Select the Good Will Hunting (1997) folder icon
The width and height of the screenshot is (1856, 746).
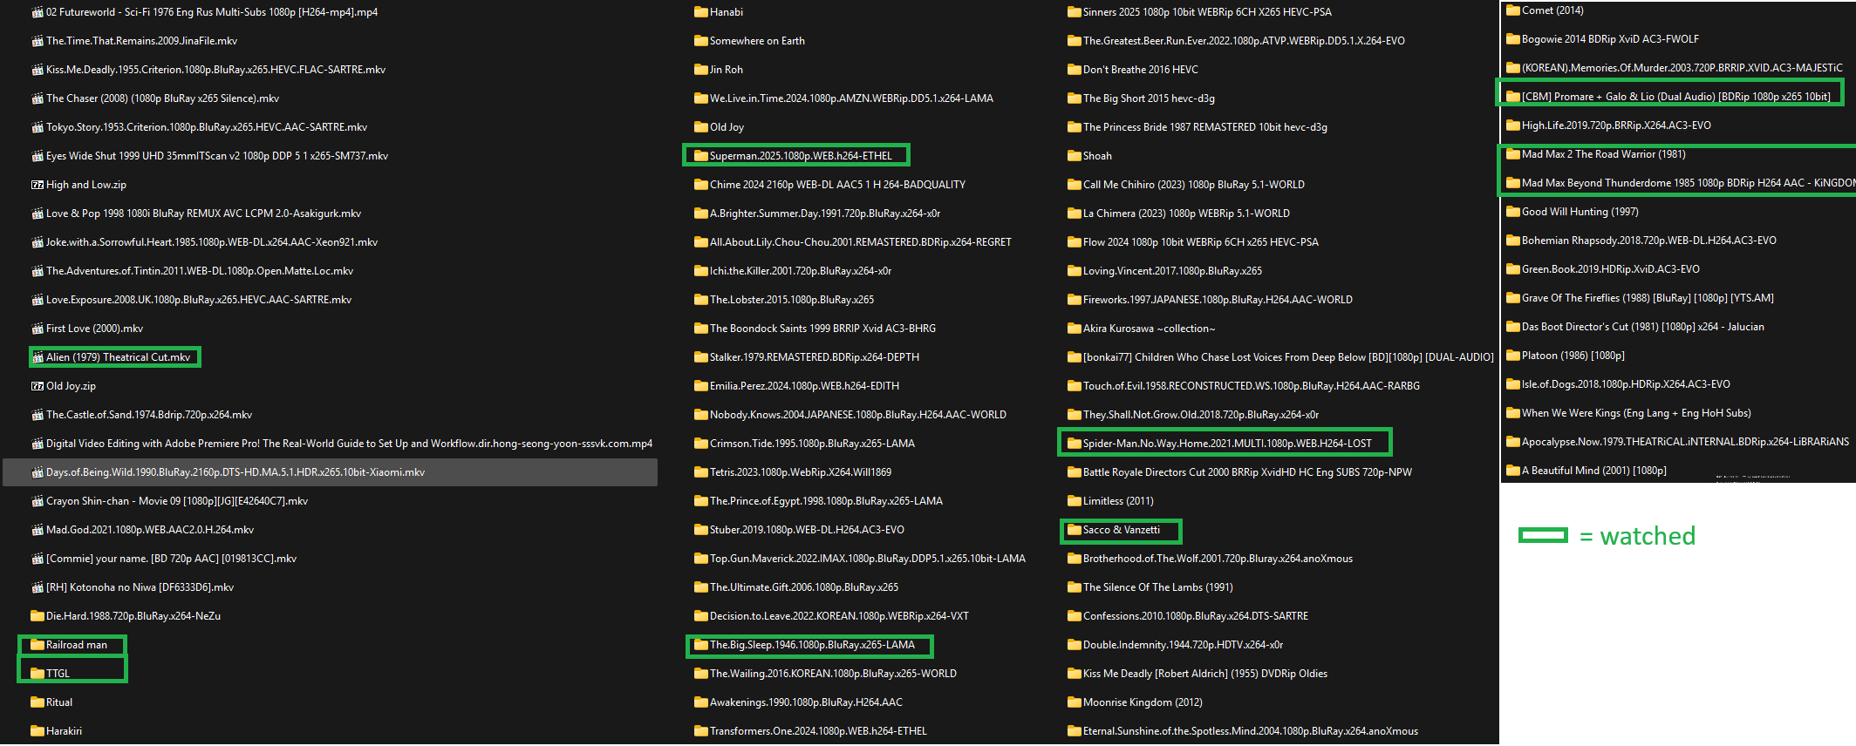click(1513, 212)
